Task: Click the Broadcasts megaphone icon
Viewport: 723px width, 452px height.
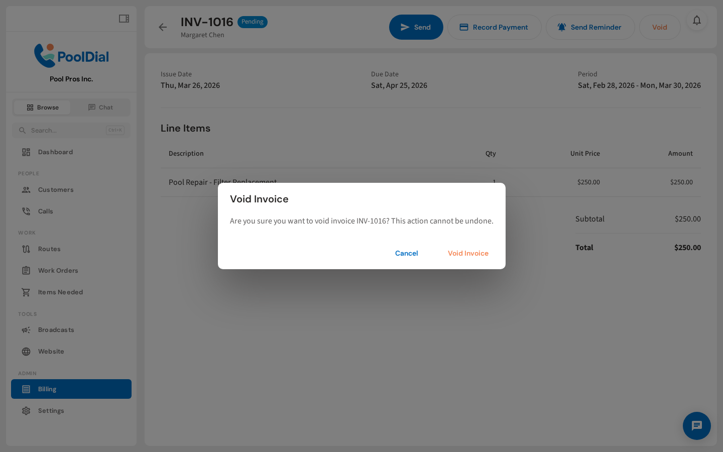Action: (x=26, y=330)
